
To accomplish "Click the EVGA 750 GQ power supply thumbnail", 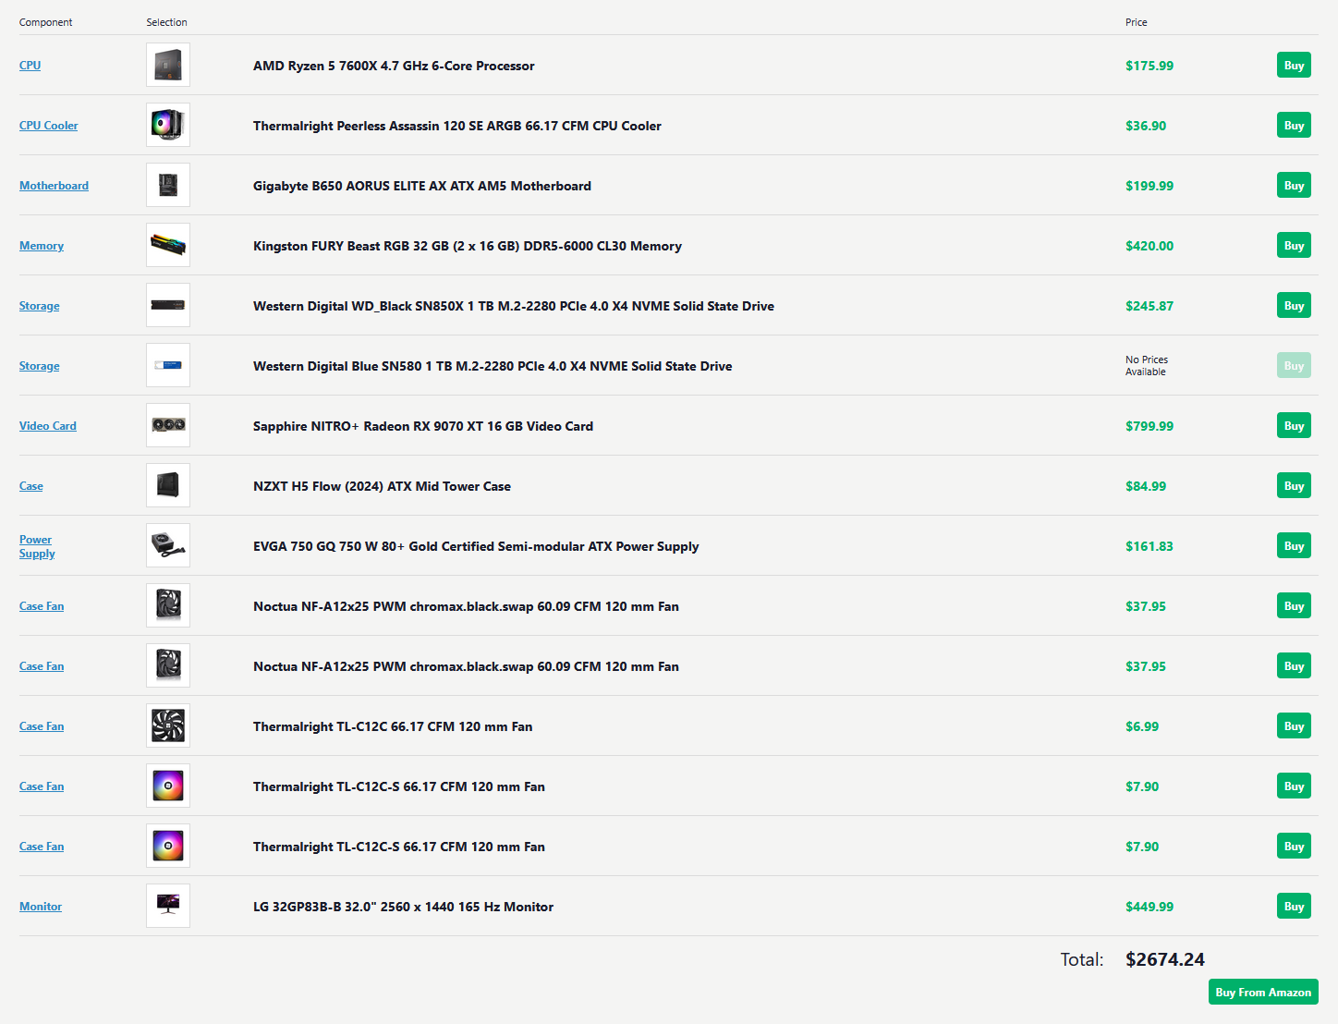I will tap(168, 545).
